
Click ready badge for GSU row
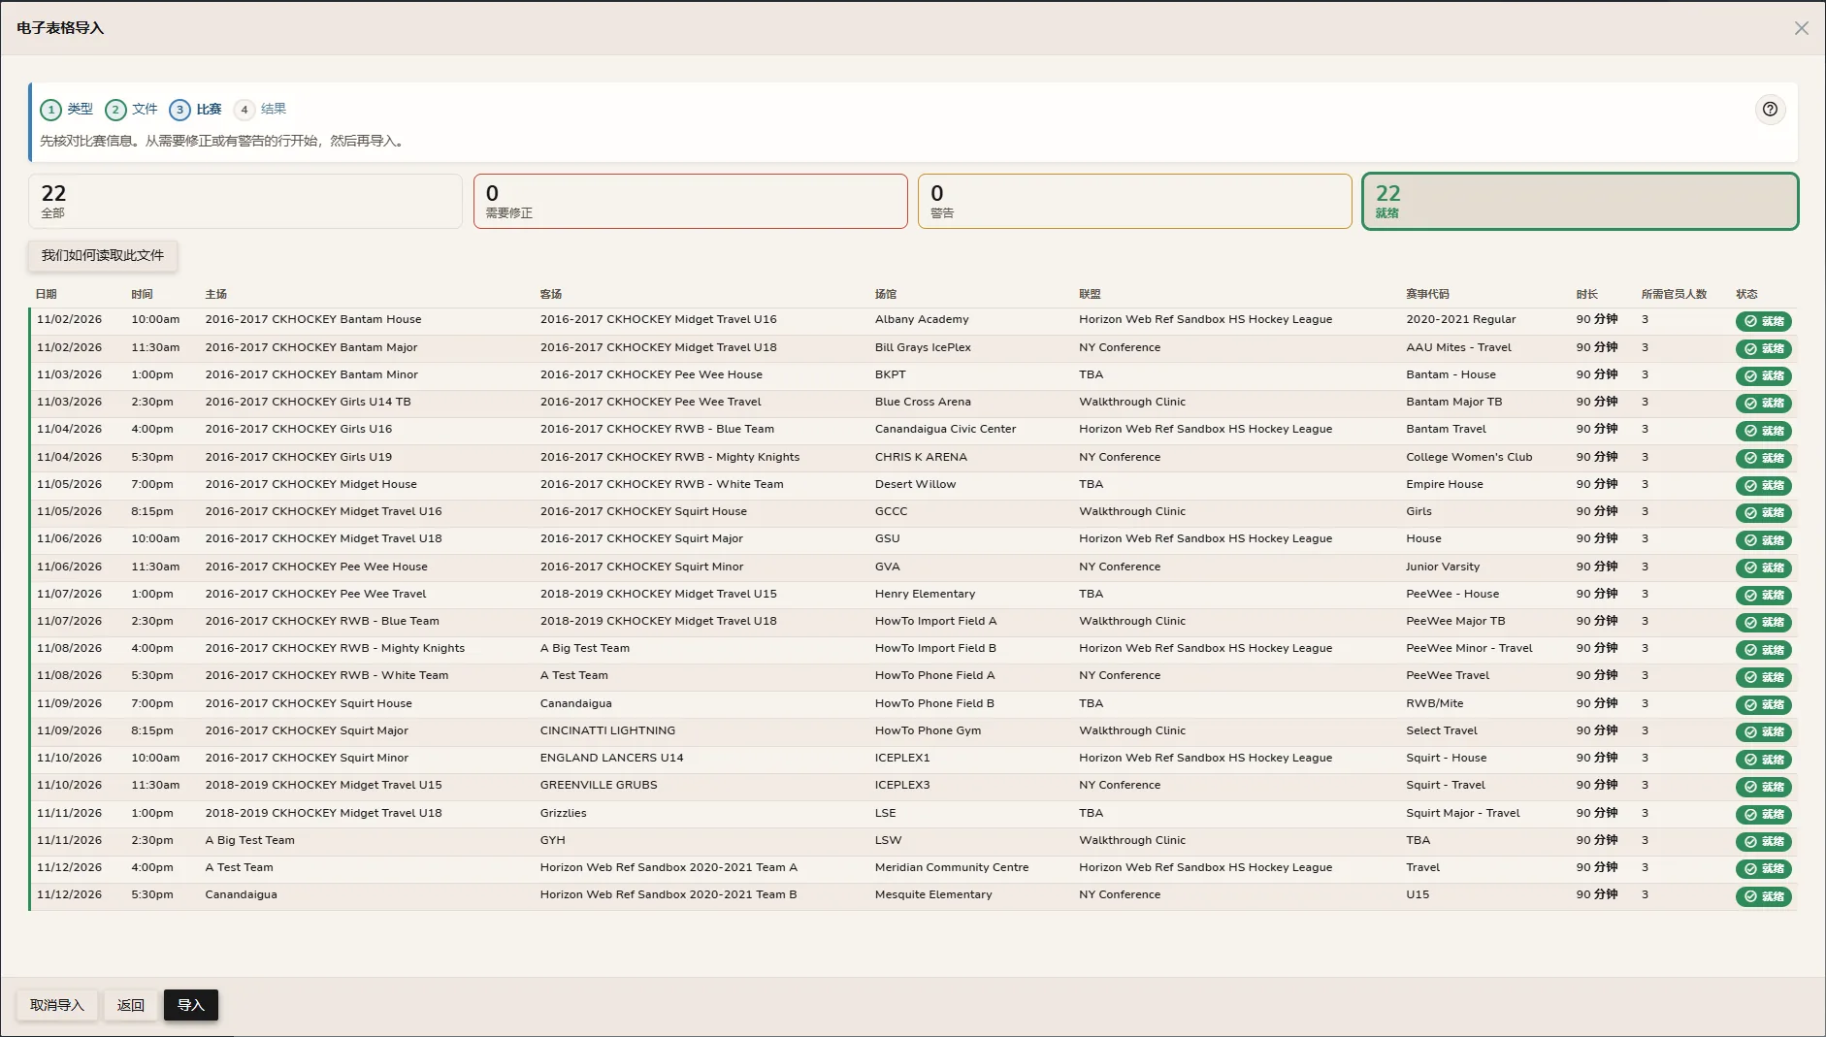click(x=1763, y=540)
